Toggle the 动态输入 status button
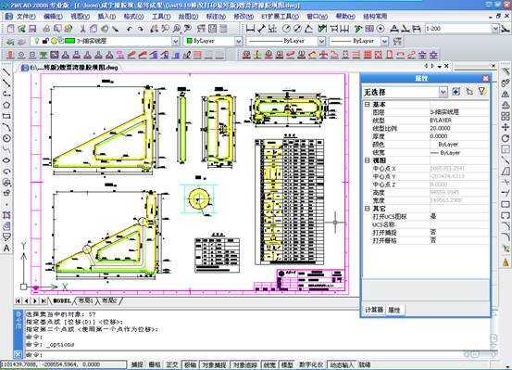Screen dimensions: 512x370 342,364
